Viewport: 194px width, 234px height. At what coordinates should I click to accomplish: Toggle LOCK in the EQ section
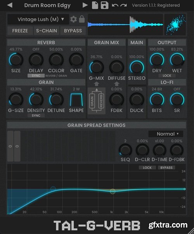pyautogui.click(x=147, y=168)
